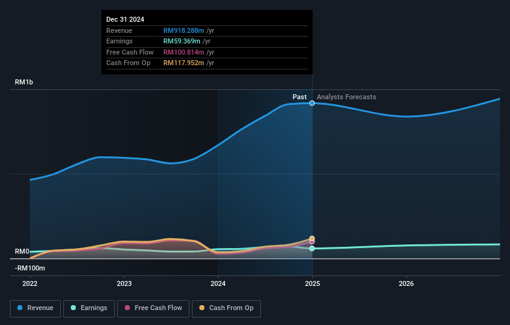Image resolution: width=510 pixels, height=325 pixels.
Task: Click the orange Cash From Op data point
Action: (x=312, y=239)
